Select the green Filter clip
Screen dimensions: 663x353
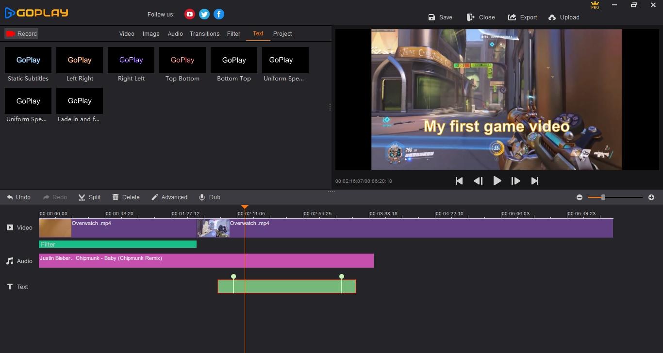117,244
